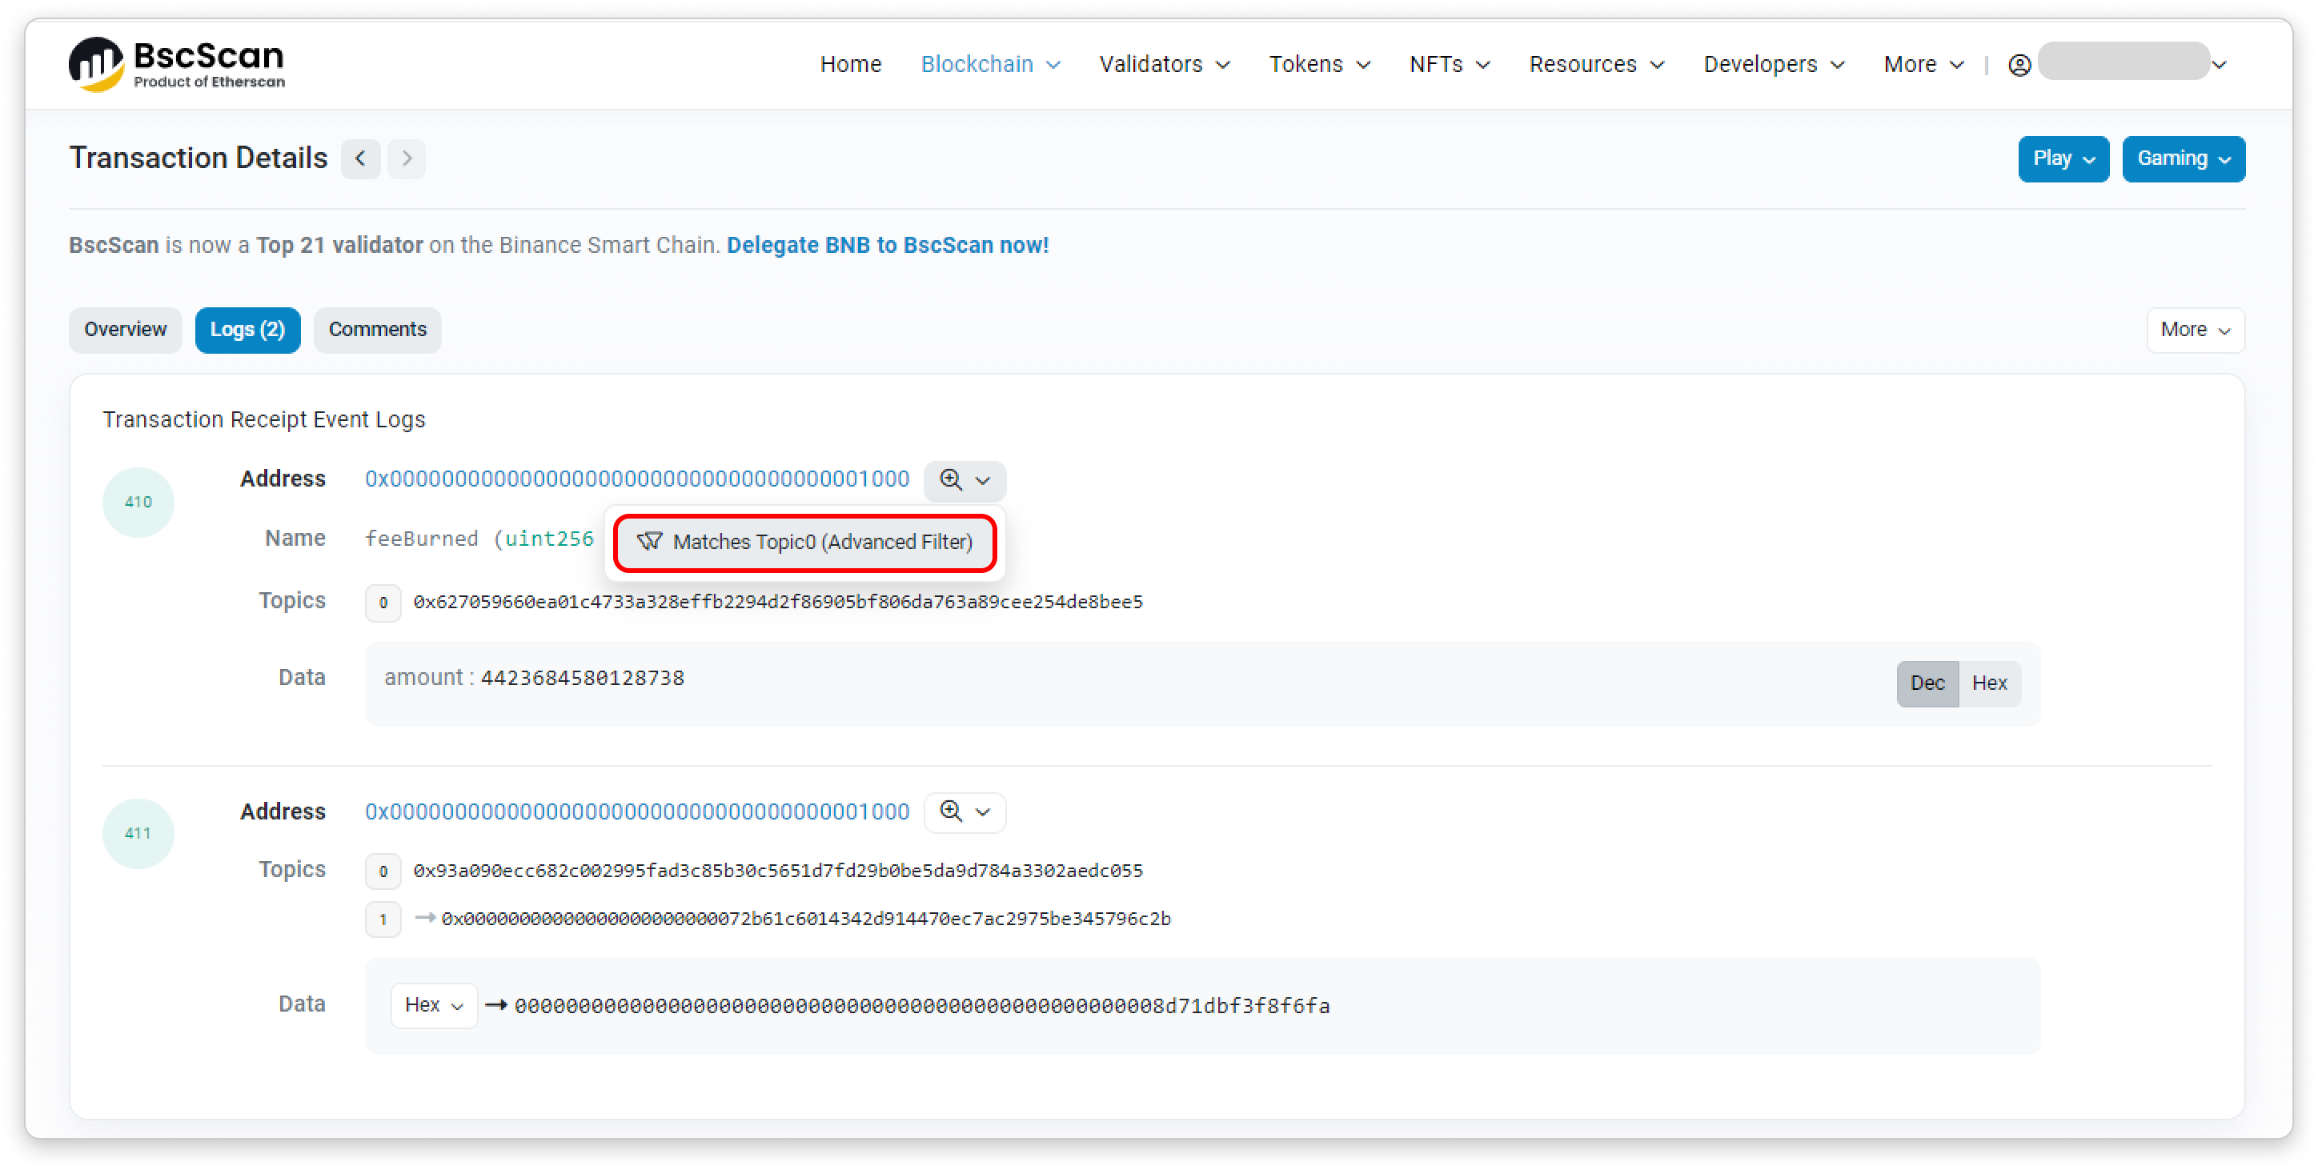Open the More dropdown beside tabs
2318x1170 pixels.
click(2195, 331)
